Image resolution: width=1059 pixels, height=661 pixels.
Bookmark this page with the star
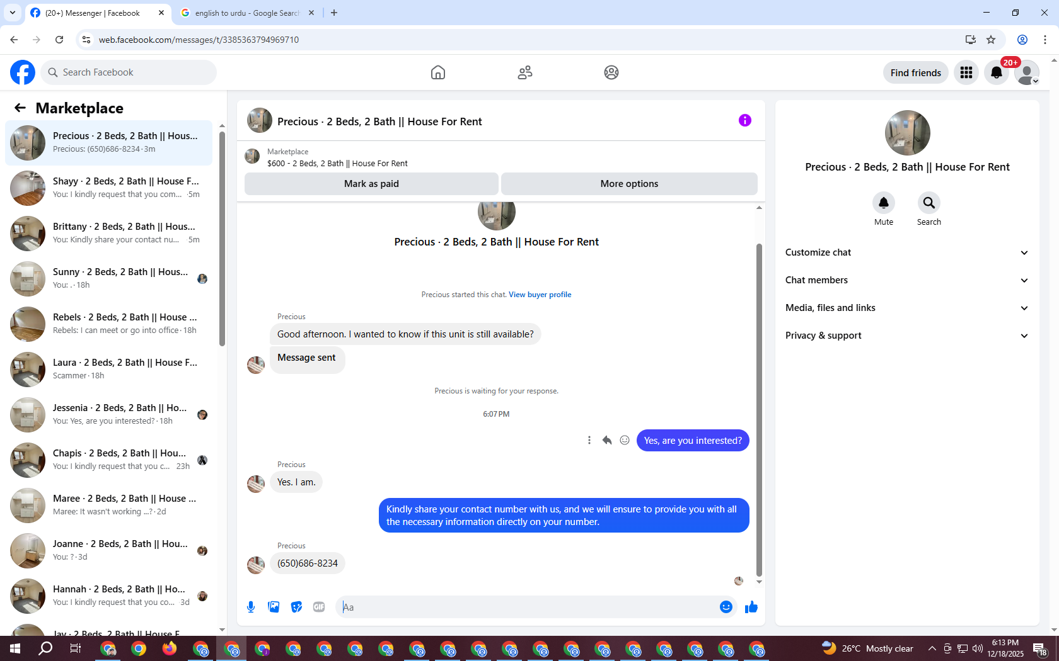pyautogui.click(x=991, y=40)
